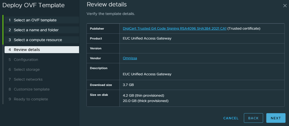Click the Configuration step in wizard

[x=26, y=60]
